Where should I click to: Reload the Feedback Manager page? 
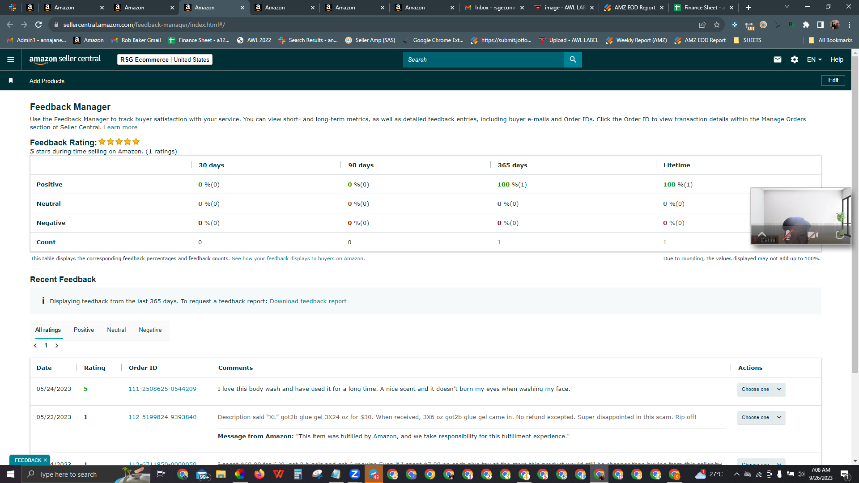[38, 25]
